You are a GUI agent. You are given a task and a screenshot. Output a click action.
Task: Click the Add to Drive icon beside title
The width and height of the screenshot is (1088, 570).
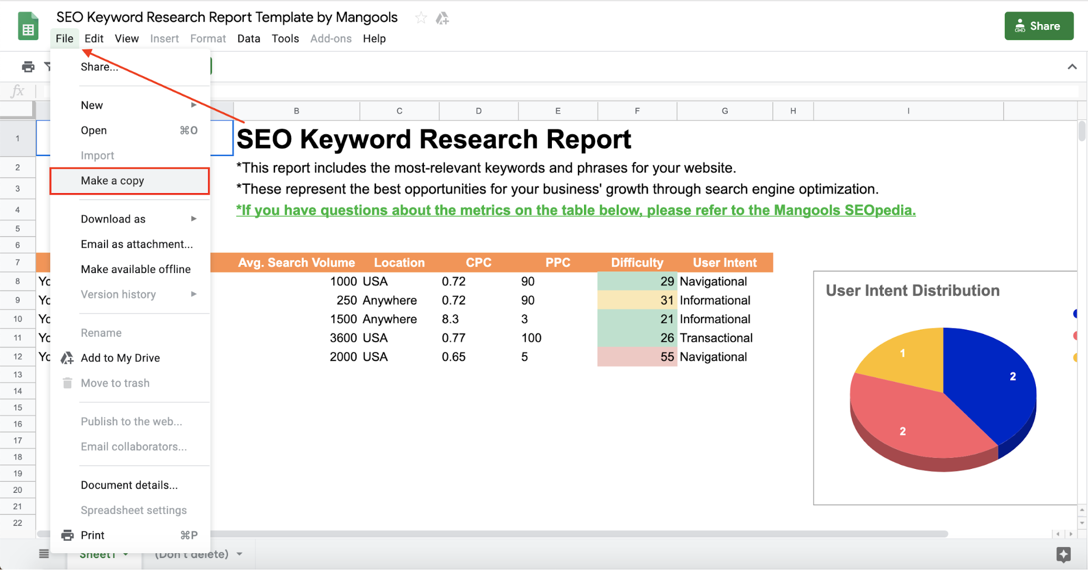click(442, 18)
